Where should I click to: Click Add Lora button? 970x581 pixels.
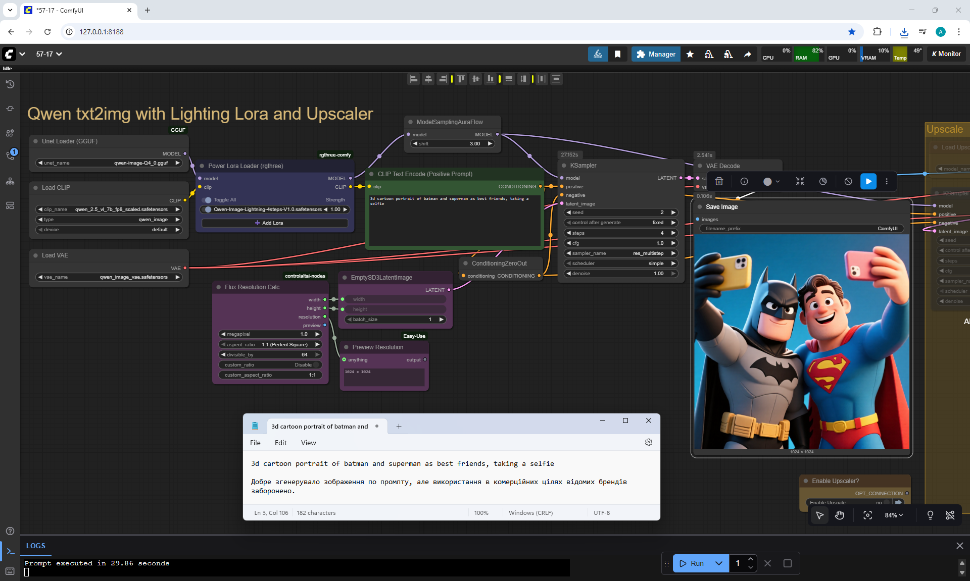[274, 223]
